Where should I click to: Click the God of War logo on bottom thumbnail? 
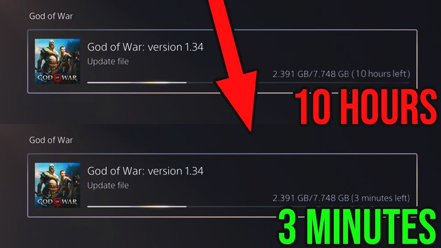tap(58, 202)
